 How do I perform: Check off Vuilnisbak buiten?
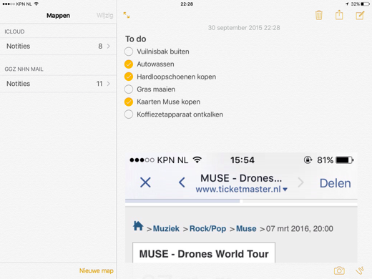tap(129, 52)
